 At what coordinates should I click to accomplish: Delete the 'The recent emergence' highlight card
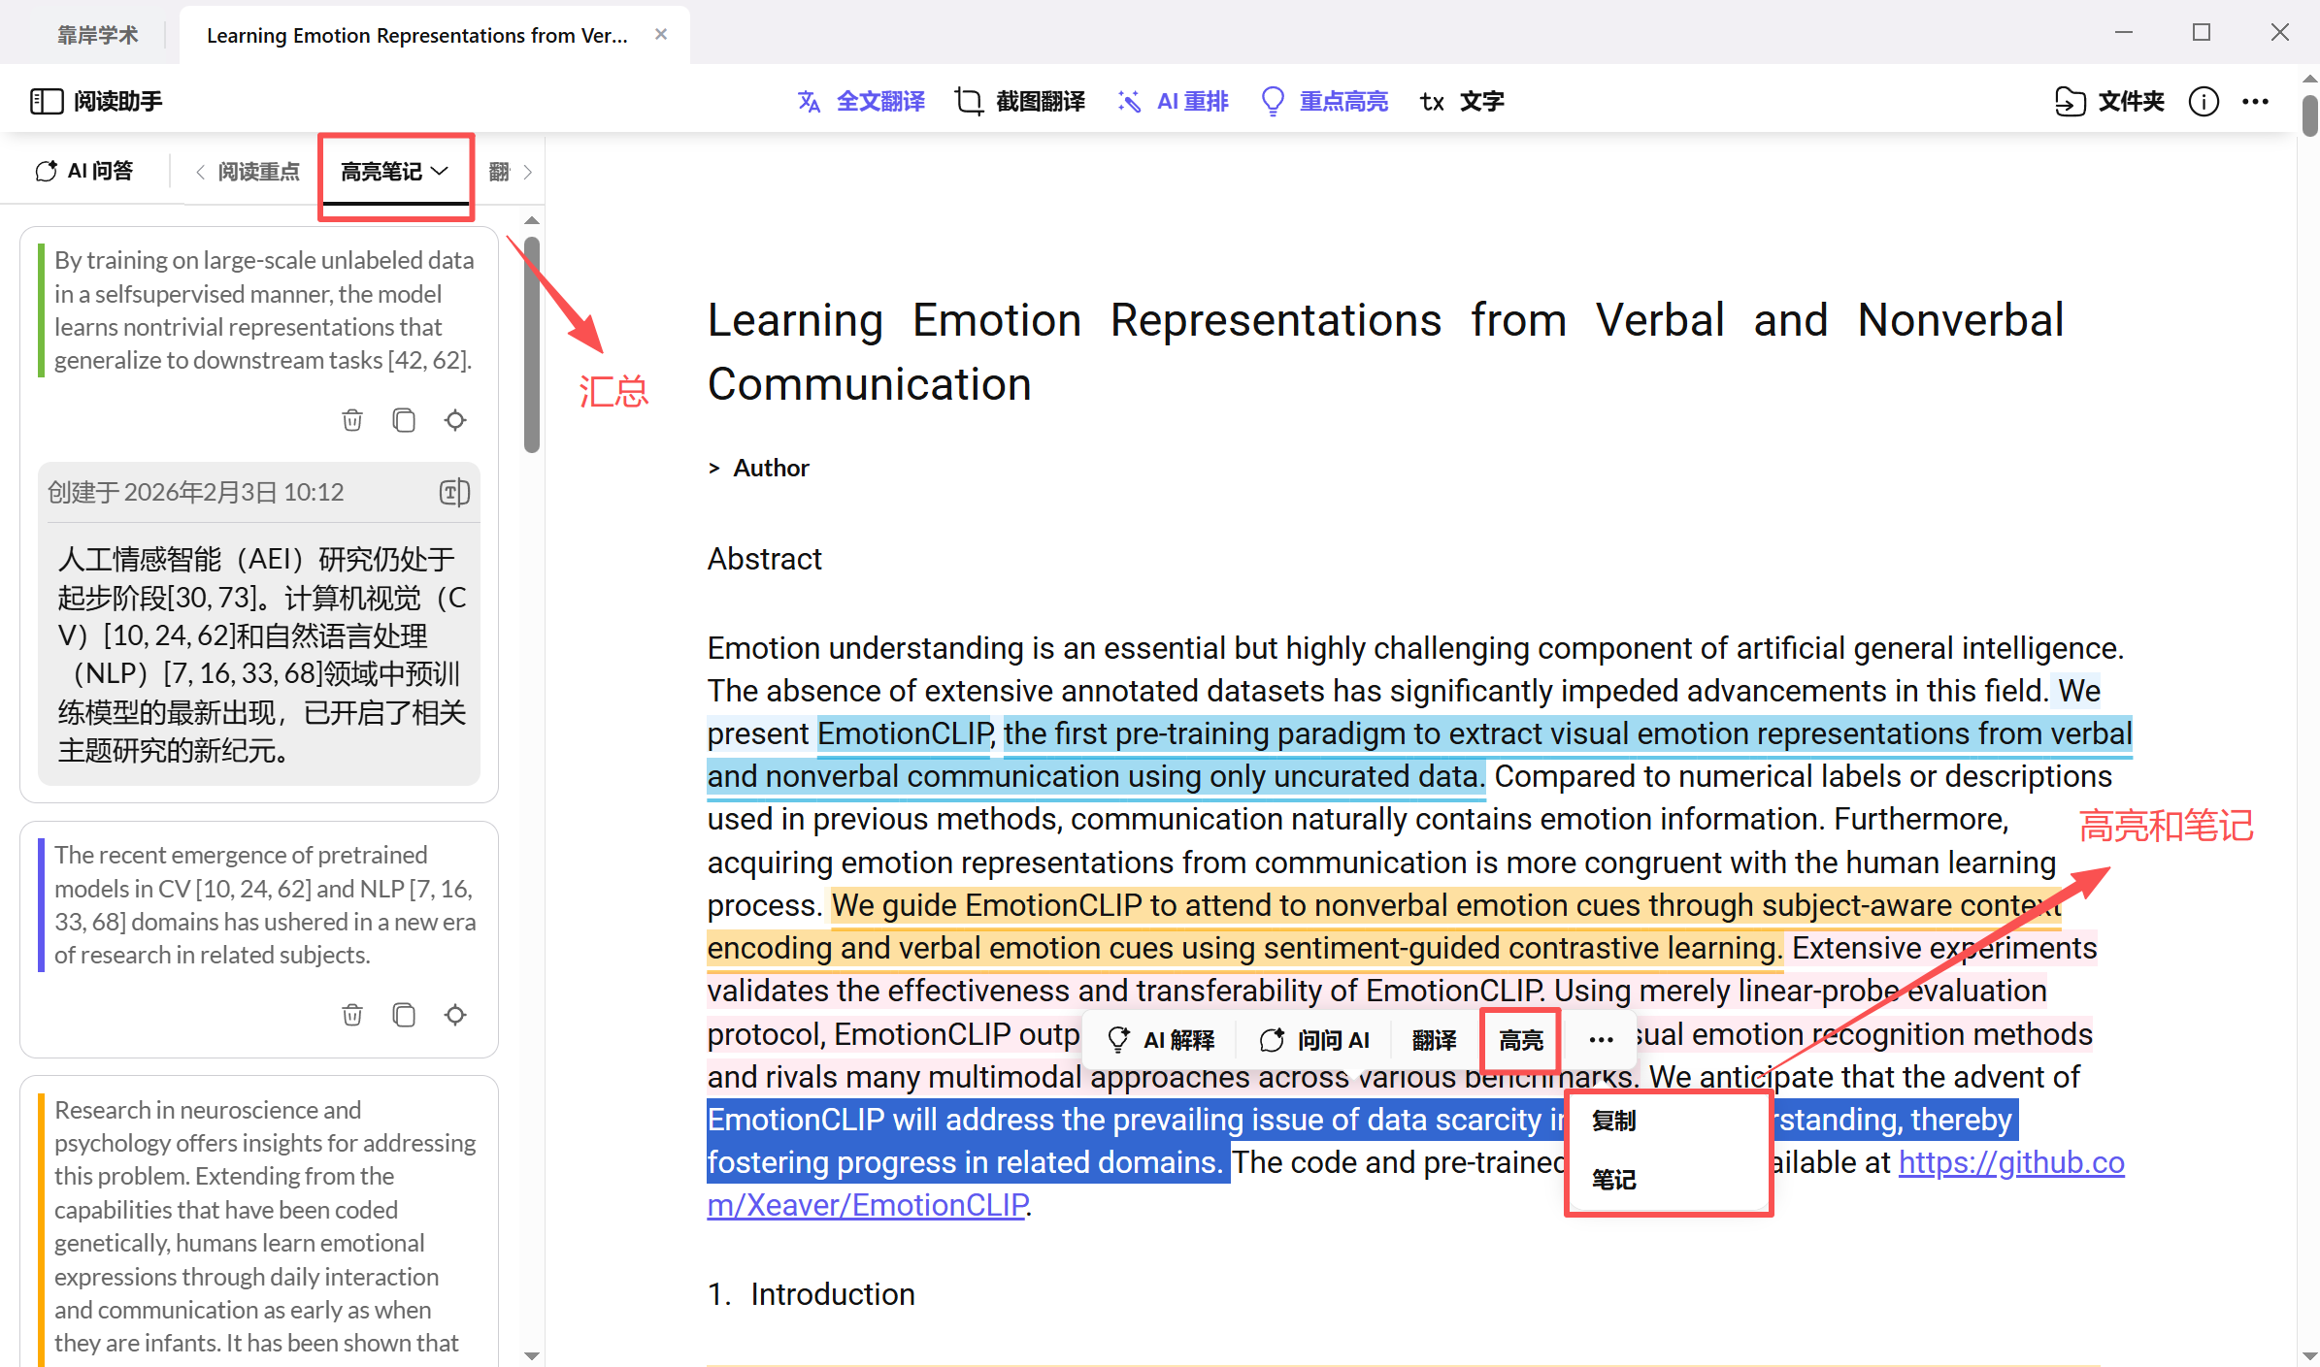click(352, 1015)
